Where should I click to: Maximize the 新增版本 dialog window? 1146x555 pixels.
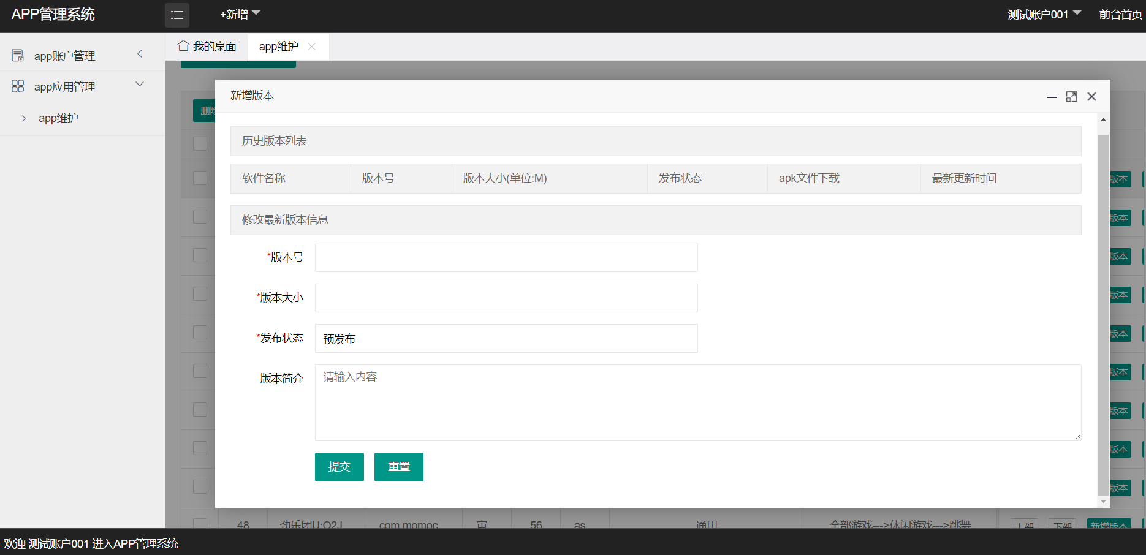[1071, 97]
